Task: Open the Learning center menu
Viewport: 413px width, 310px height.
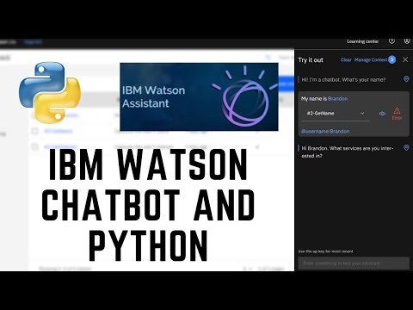Action: (363, 41)
